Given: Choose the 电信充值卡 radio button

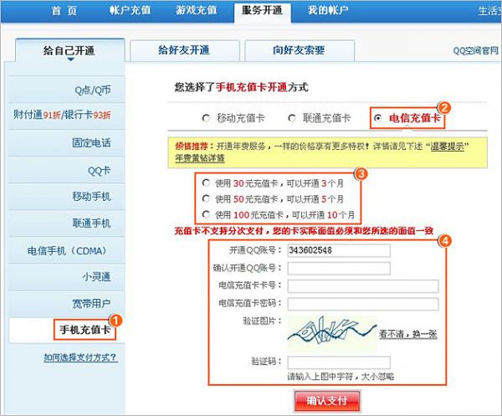Looking at the screenshot, I should (378, 118).
